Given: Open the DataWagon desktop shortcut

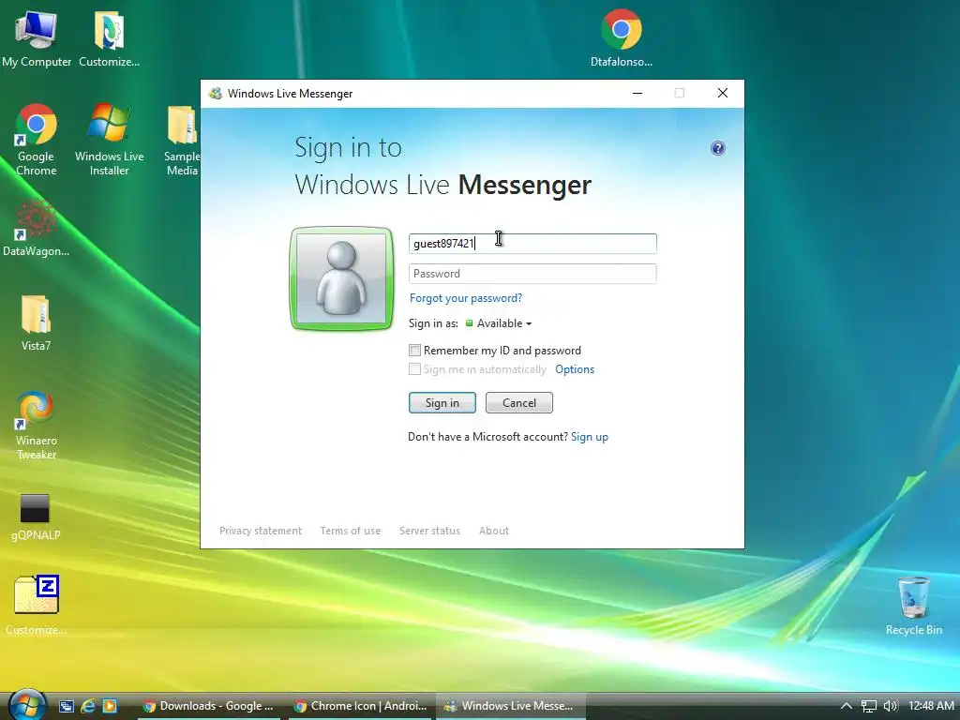Looking at the screenshot, I should click(x=37, y=229).
